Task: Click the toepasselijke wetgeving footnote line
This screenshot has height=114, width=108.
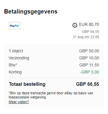Action: point(28,97)
